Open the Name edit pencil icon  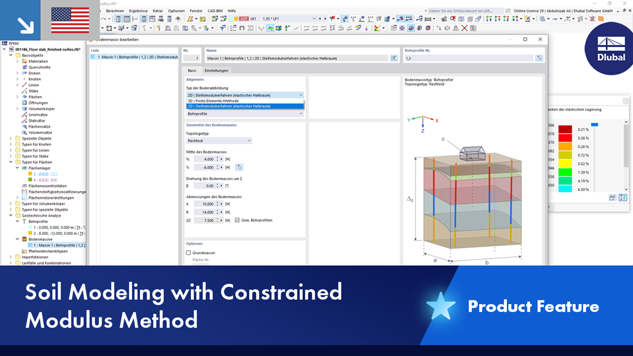tap(393, 59)
